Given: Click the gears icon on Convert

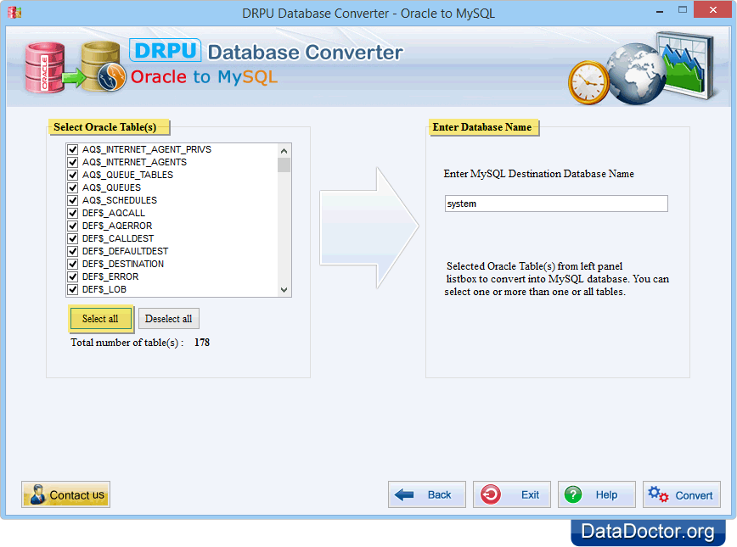Looking at the screenshot, I should [658, 494].
